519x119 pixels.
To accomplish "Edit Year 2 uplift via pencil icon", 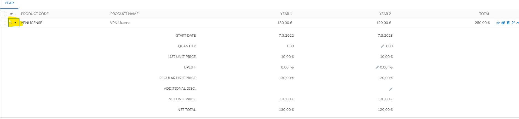I will click(377, 67).
